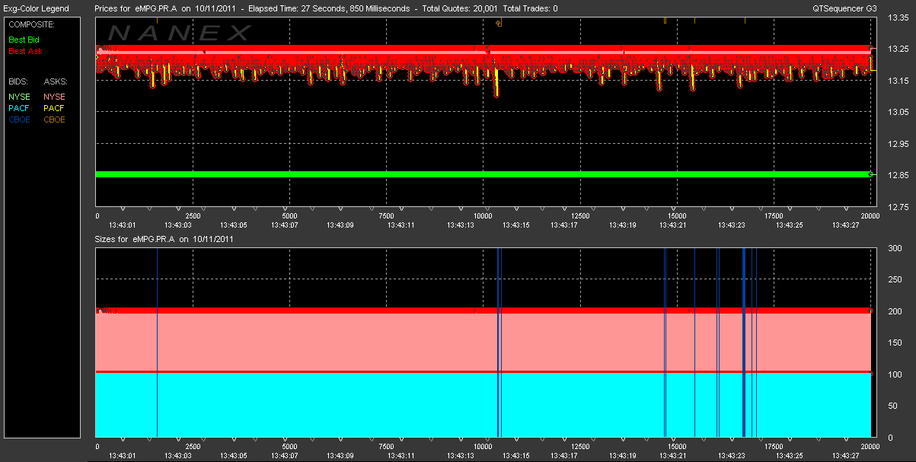This screenshot has width=916, height=462.
Task: Click the 'Sizes for eMPG.PR.A' chart title
Action: point(135,238)
